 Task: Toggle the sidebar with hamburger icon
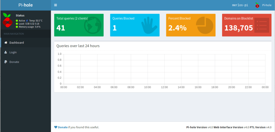[x=56, y=5]
